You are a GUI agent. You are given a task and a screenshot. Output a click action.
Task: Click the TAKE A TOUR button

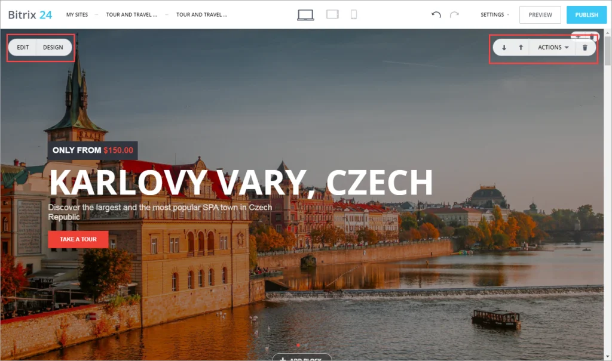pyautogui.click(x=78, y=239)
